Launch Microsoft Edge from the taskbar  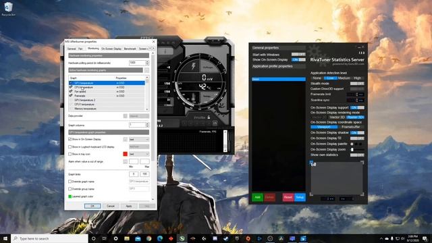160,238
